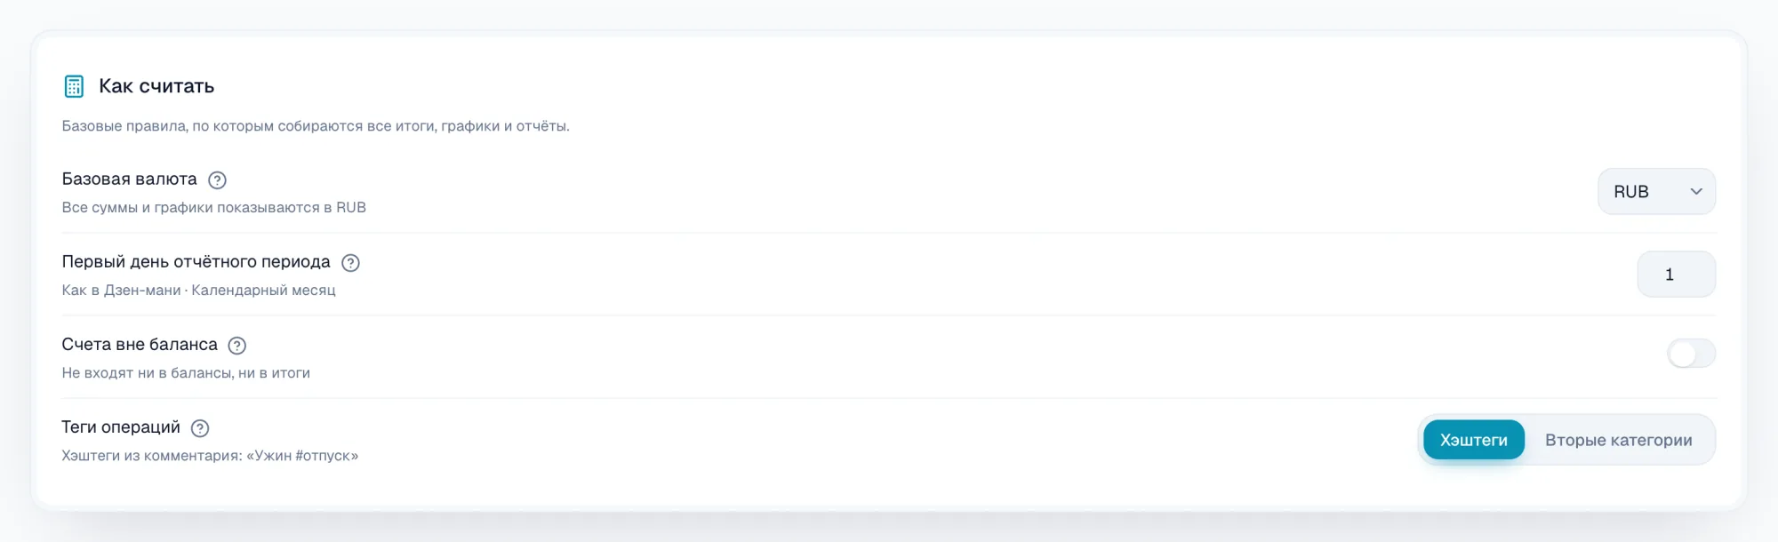Image resolution: width=1778 pixels, height=542 pixels.
Task: Click the first day number field
Action: [x=1676, y=275]
